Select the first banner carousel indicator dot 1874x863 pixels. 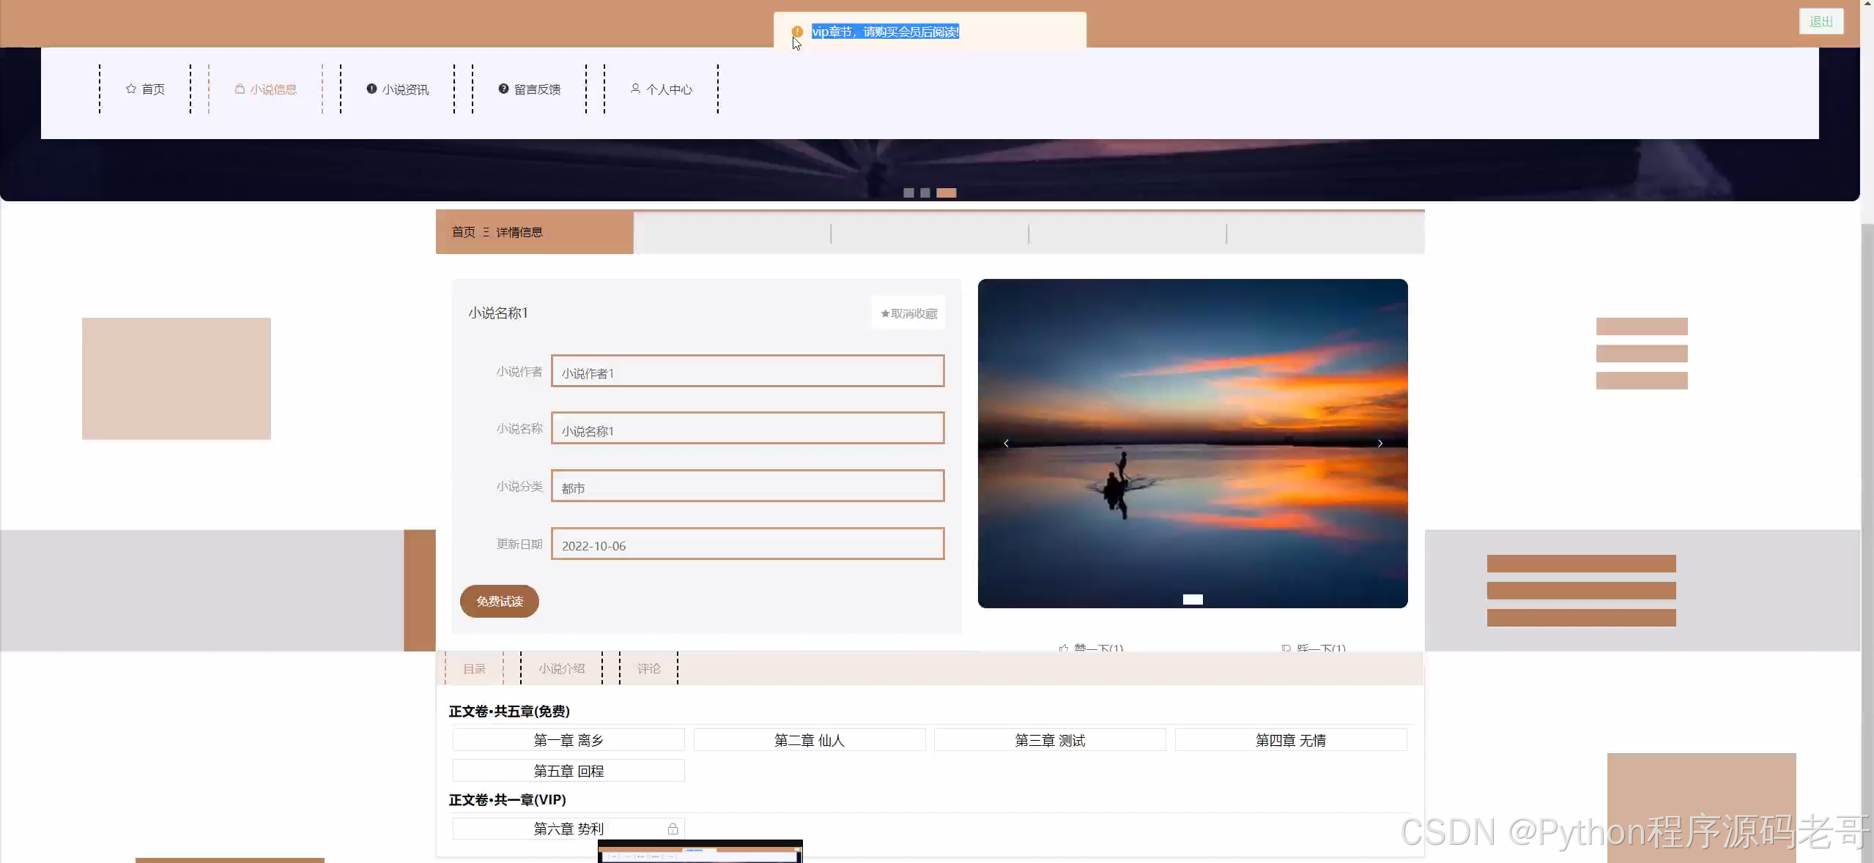908,193
